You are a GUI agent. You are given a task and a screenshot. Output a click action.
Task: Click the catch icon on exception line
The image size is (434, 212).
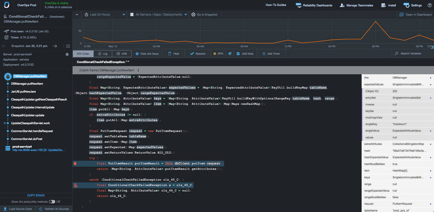tap(75, 185)
